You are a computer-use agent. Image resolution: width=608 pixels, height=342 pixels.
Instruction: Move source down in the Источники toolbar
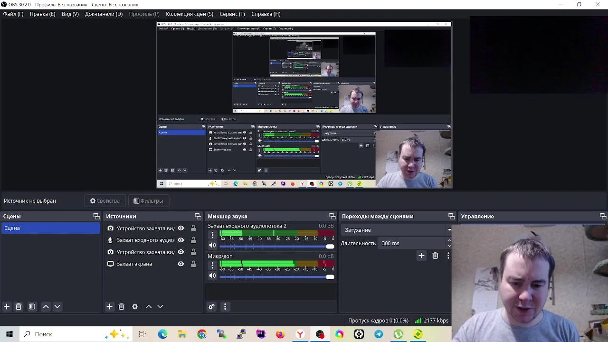pos(160,306)
